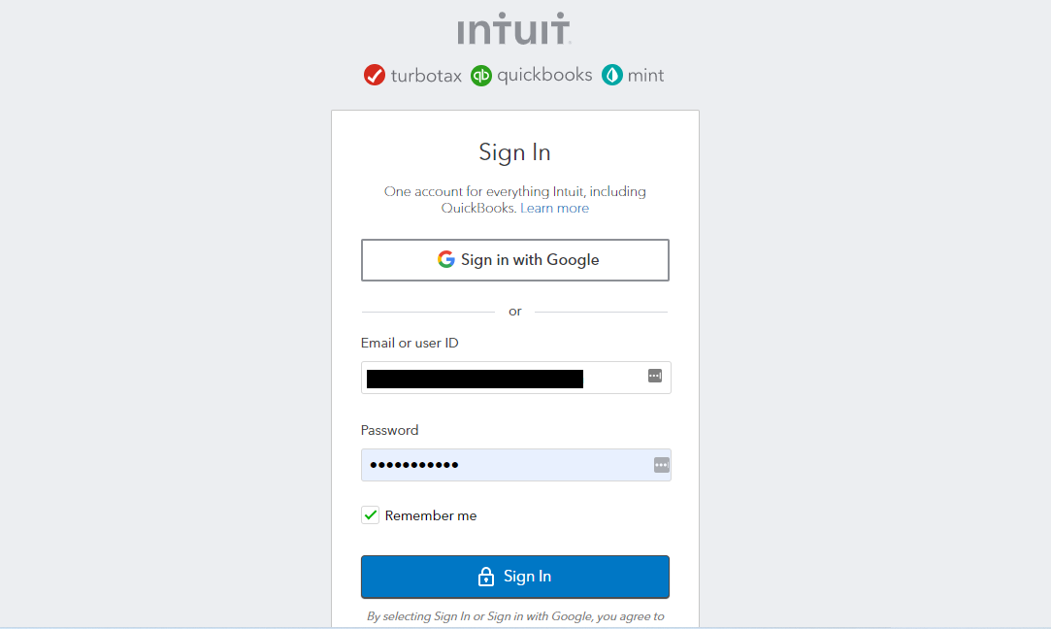
Task: Click the quickbooks brand name text
Action: tap(544, 75)
